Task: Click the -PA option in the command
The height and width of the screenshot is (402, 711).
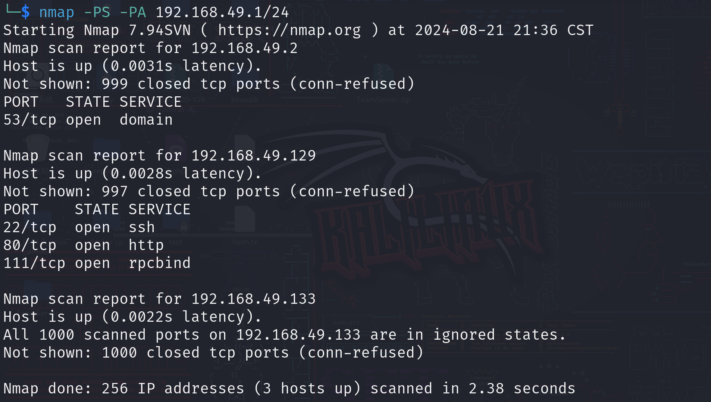Action: [x=133, y=12]
